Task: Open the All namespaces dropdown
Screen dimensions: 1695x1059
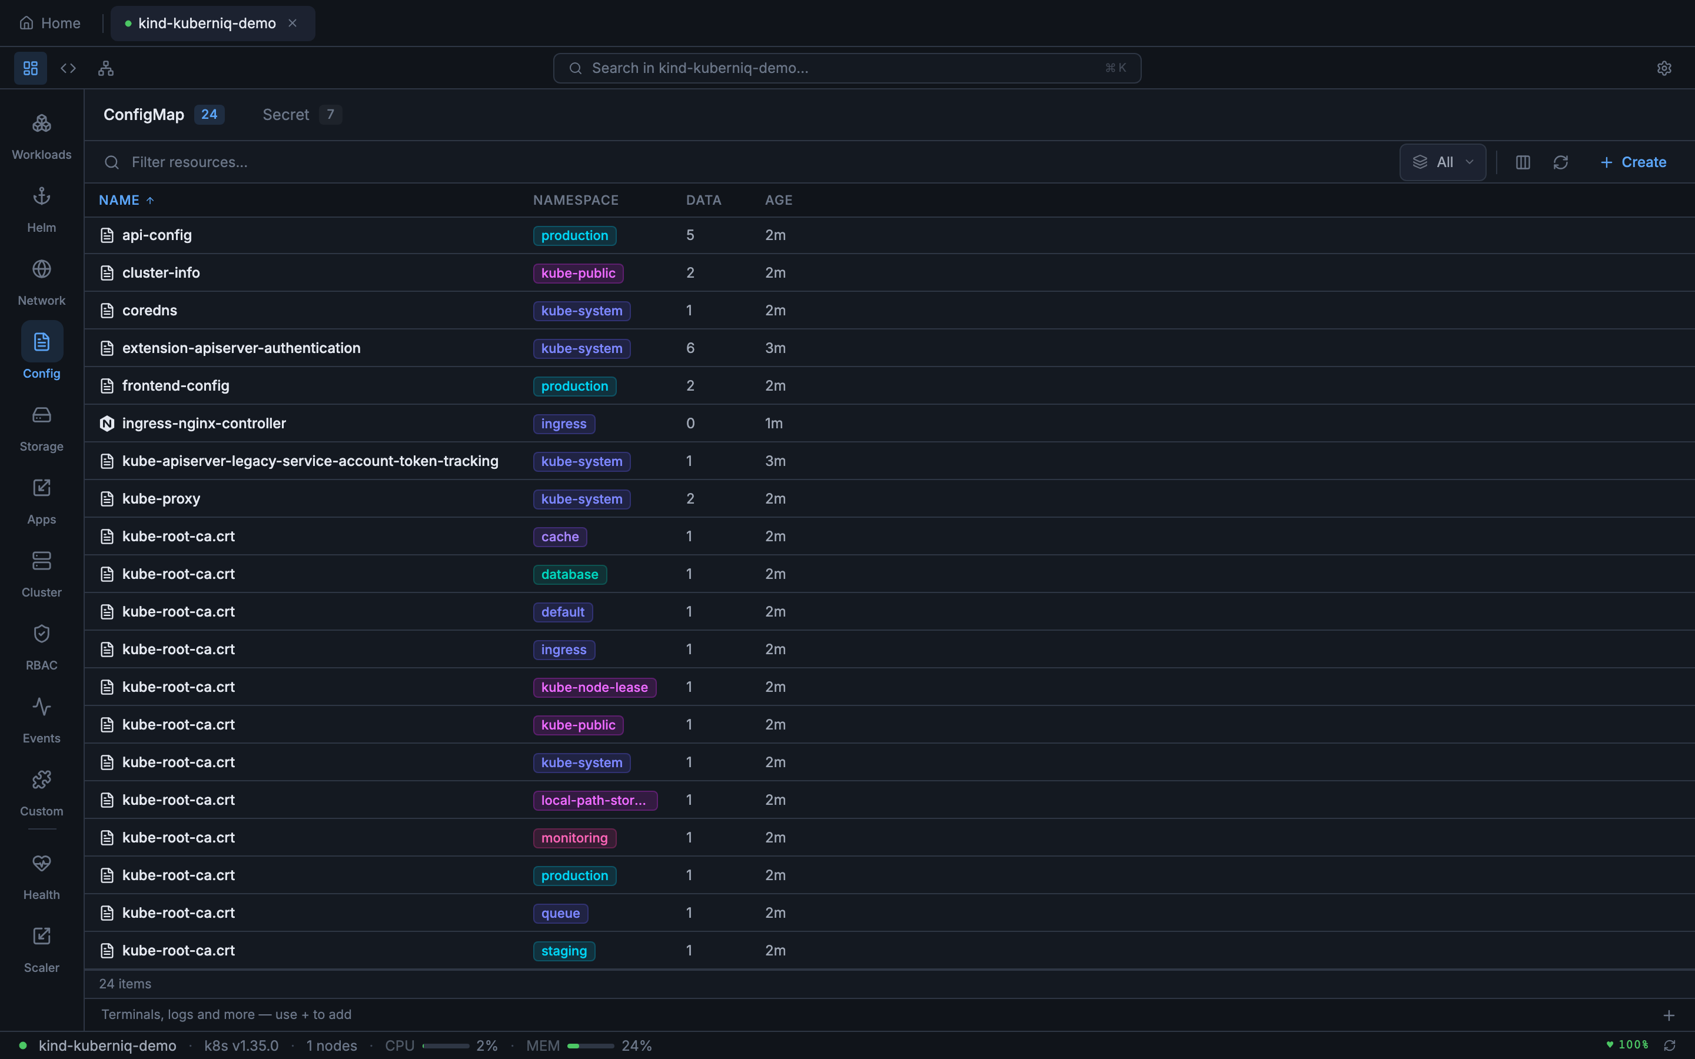Action: point(1442,162)
